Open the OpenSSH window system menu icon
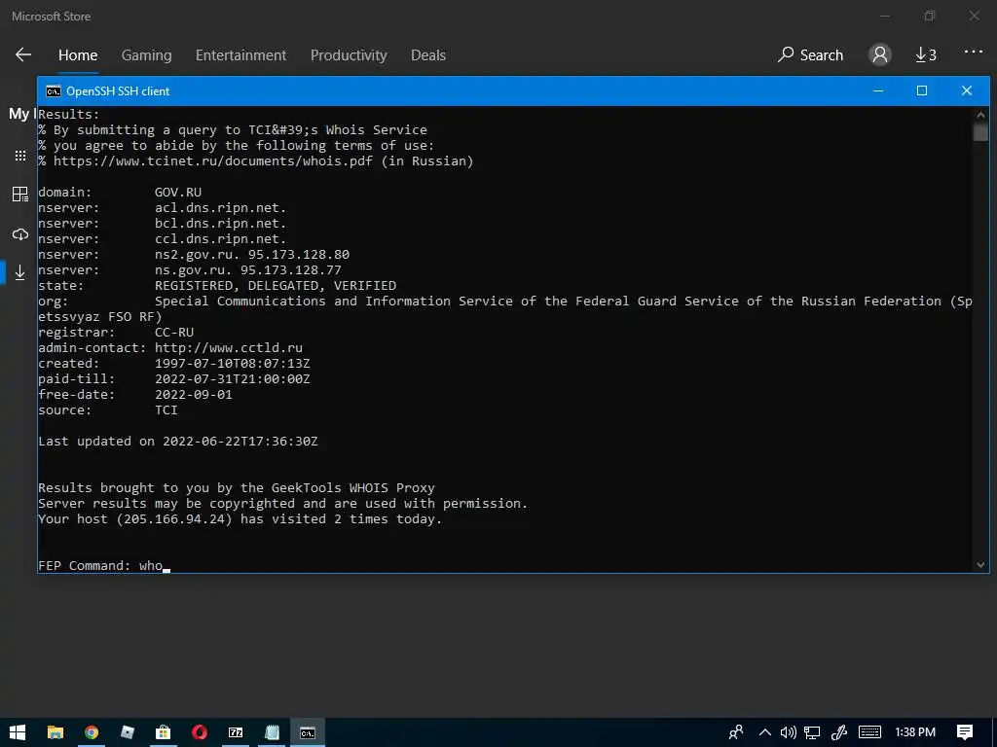 click(x=54, y=91)
